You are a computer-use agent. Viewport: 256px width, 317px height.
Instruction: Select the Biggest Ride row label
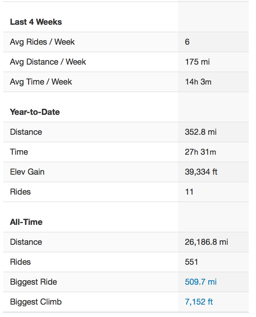[34, 282]
